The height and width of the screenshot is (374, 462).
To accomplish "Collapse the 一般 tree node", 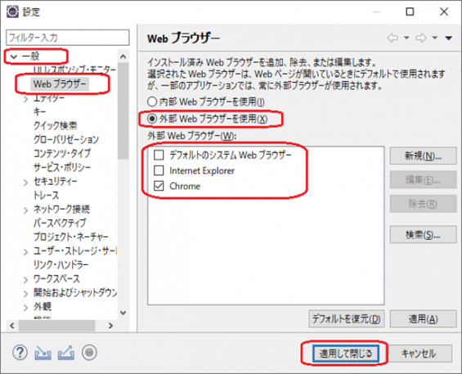I will coord(14,56).
